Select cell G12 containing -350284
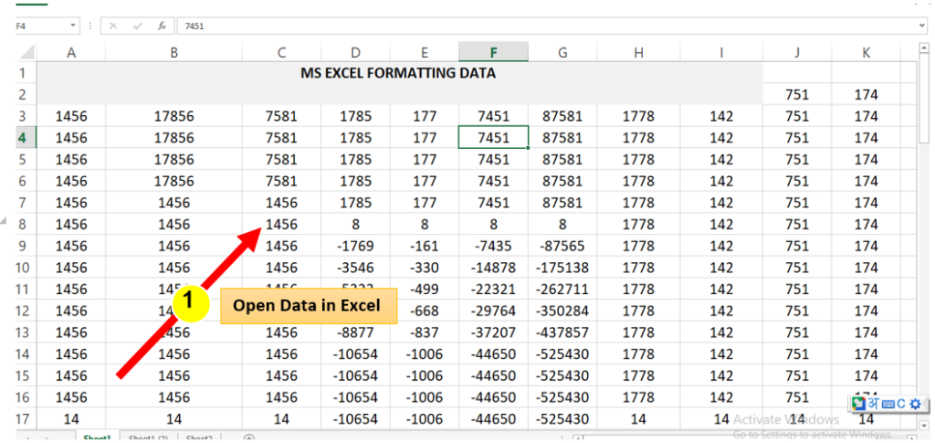 coord(562,311)
